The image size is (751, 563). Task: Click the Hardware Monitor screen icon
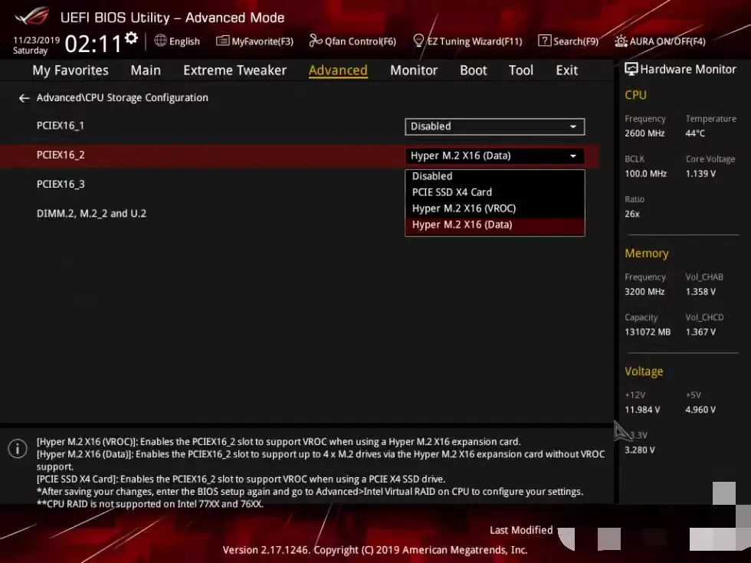[x=631, y=70]
